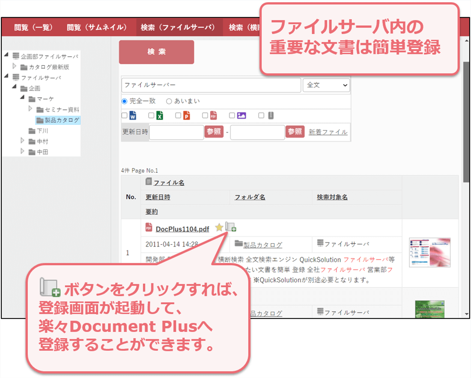Expand the 中田 folder
This screenshot has height=378, width=471.
click(22, 151)
